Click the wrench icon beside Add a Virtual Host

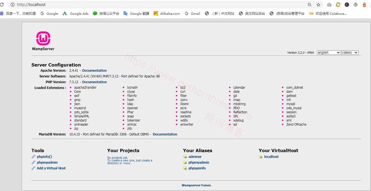[x=33, y=168]
